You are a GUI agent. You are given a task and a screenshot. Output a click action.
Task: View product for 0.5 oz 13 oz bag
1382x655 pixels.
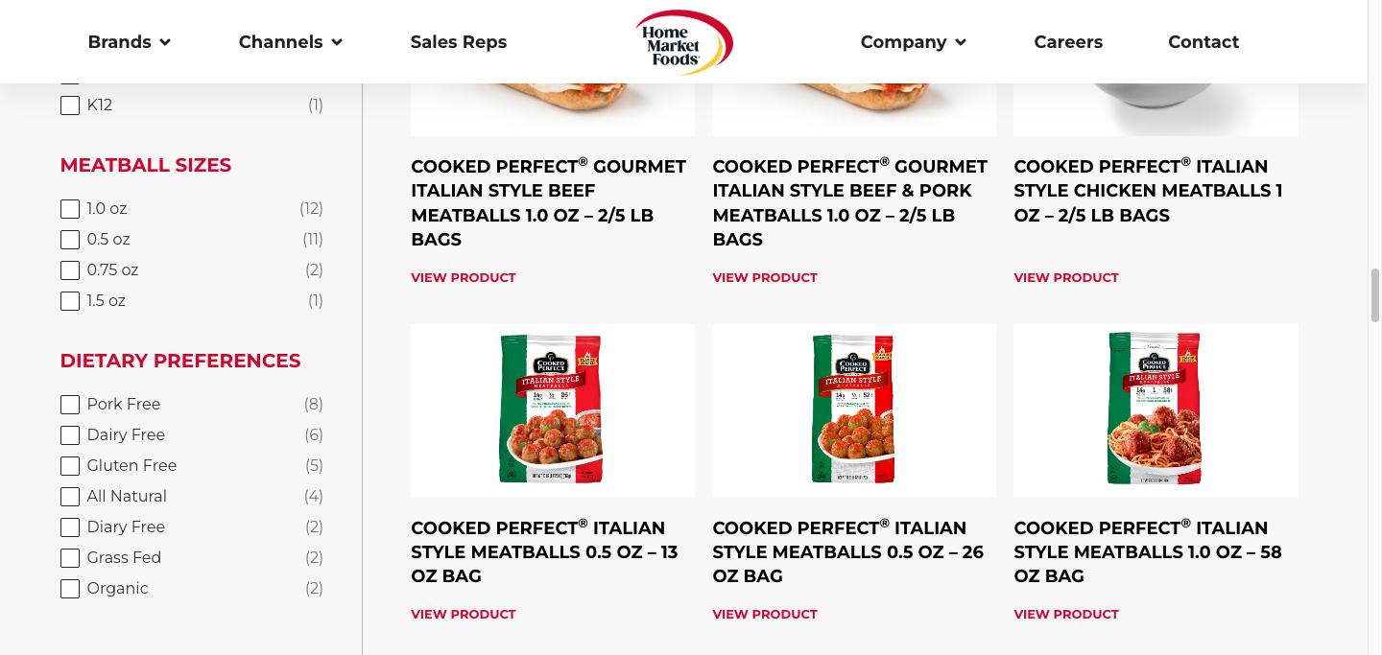[464, 615]
